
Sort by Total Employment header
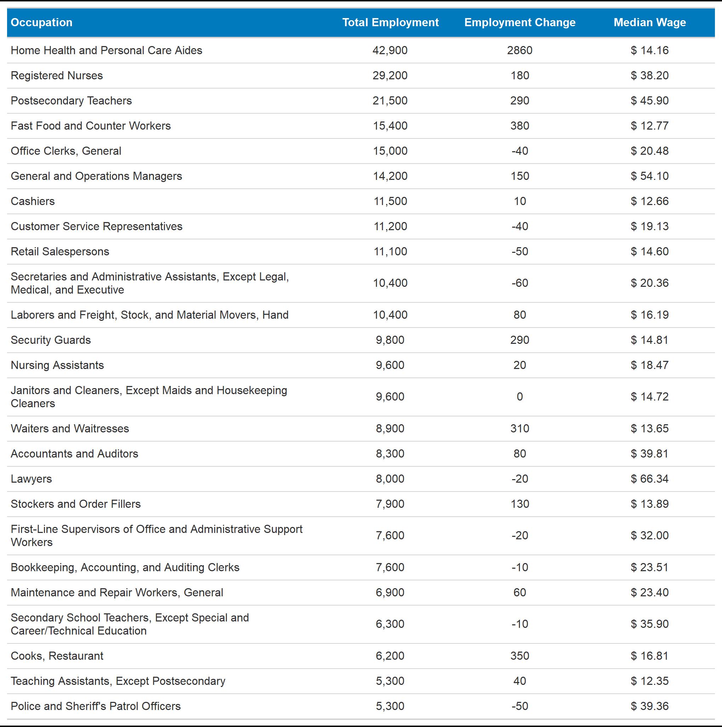click(390, 23)
